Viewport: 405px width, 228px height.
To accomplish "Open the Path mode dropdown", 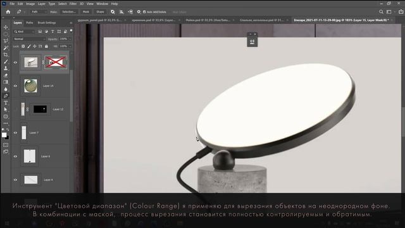I will (x=39, y=12).
